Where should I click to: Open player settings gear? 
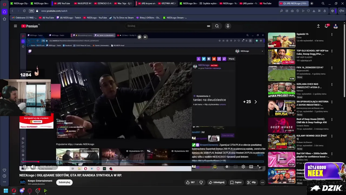[243, 167]
